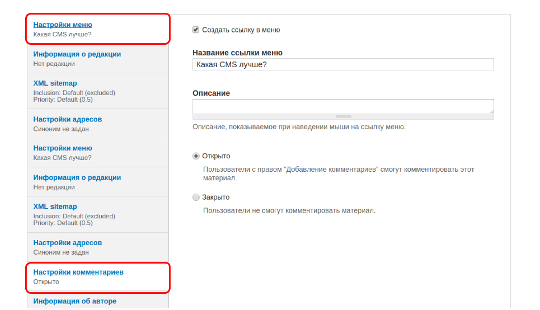Select the Закрыто radio button
This screenshot has width=540, height=310.
coord(196,197)
